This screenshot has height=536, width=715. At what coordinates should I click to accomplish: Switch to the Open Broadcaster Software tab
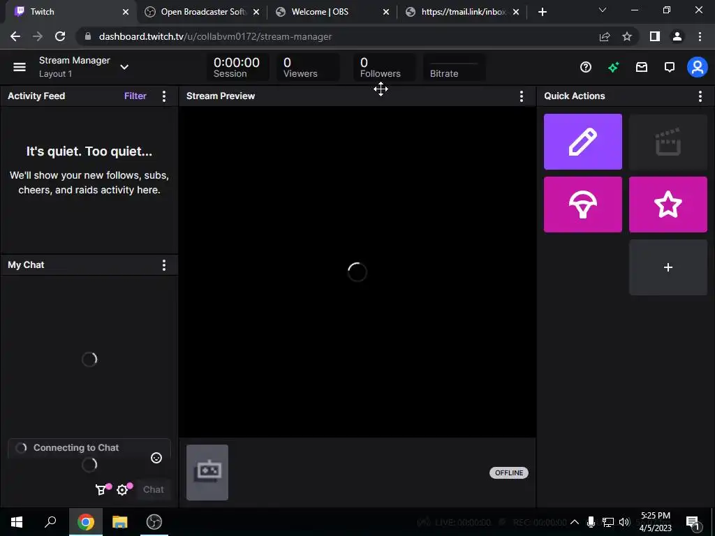[x=200, y=12]
